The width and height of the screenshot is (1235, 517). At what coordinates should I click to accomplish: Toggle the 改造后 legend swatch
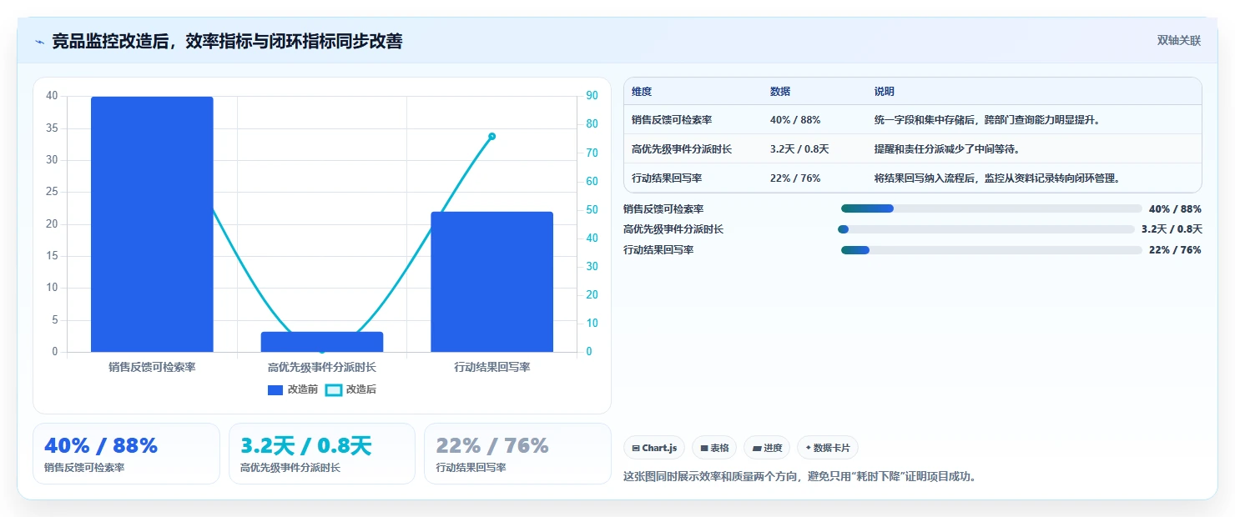pos(334,389)
